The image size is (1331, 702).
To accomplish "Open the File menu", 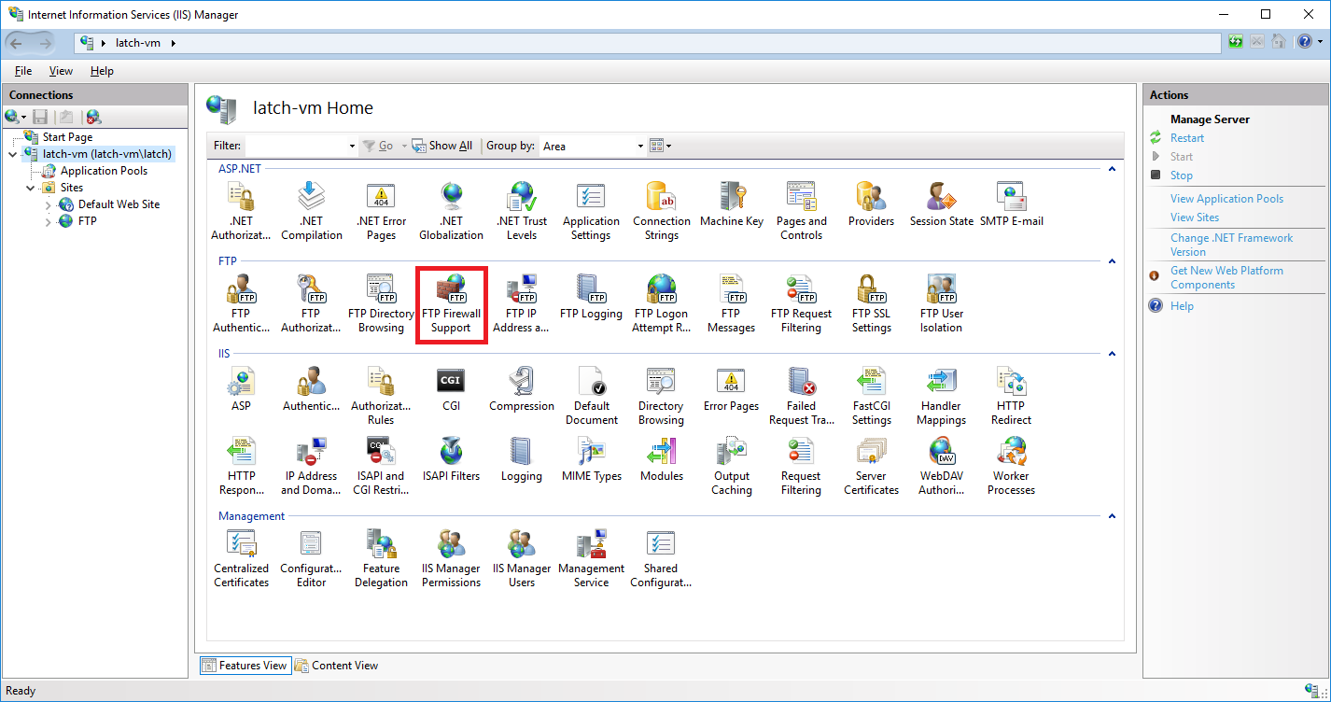I will 23,71.
